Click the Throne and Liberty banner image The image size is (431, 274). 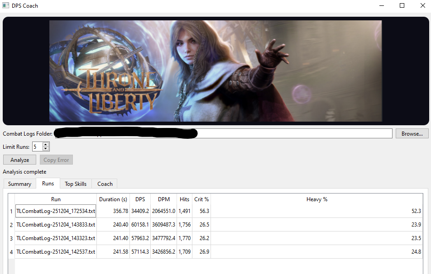pyautogui.click(x=215, y=71)
